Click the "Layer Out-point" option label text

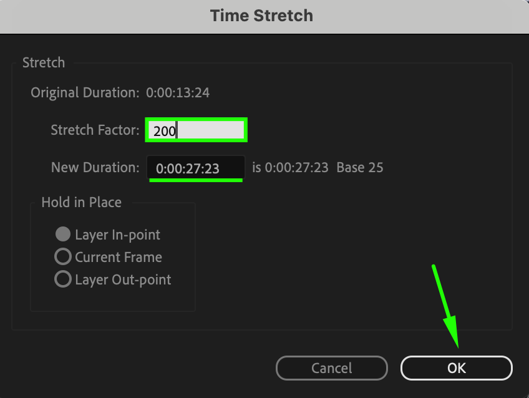[123, 280]
